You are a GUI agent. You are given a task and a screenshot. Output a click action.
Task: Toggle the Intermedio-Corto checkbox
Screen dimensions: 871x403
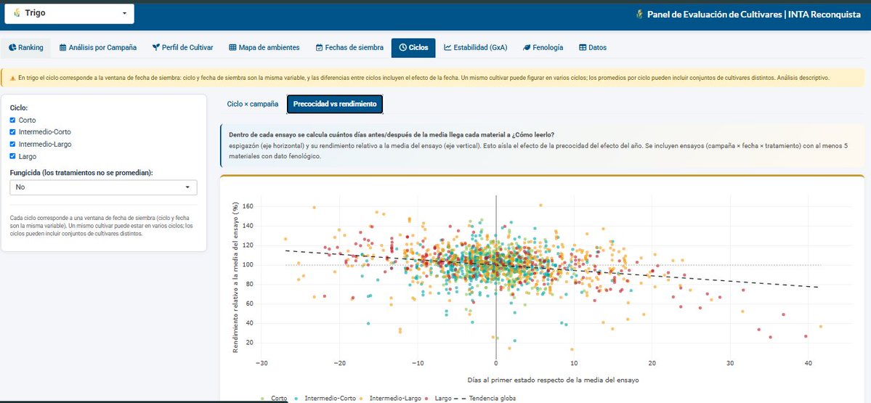coord(13,132)
